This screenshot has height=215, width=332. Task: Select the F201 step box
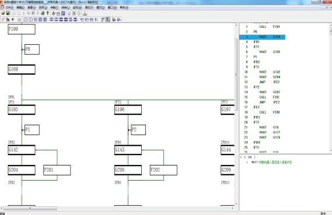click(57, 170)
